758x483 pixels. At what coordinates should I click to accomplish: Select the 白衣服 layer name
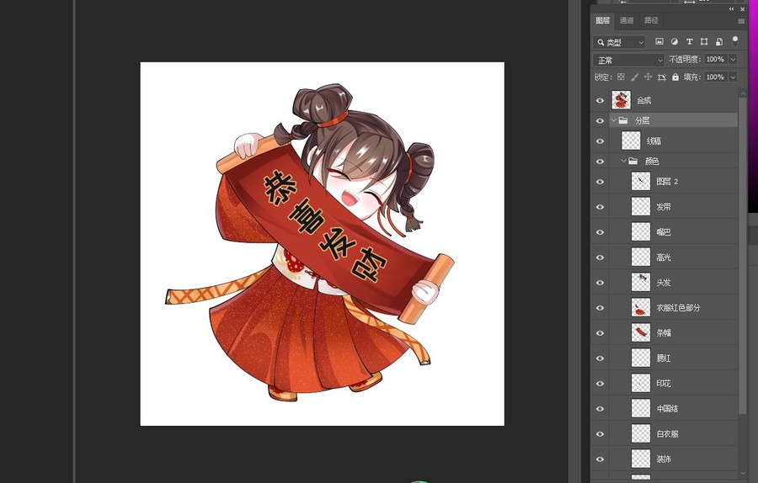pyautogui.click(x=668, y=433)
